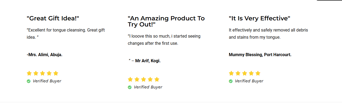Click the "It Is Very Effective" heading
Screen dimensions: 342x103
(260, 18)
